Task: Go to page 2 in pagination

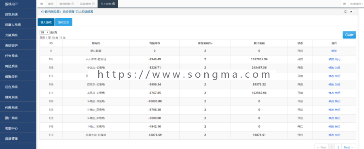Action: coord(338,147)
